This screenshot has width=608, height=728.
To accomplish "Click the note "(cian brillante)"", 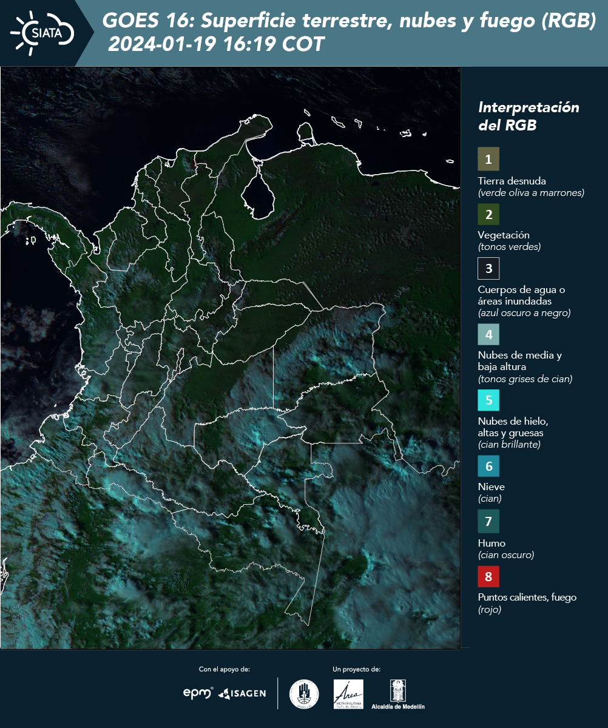I will [509, 445].
